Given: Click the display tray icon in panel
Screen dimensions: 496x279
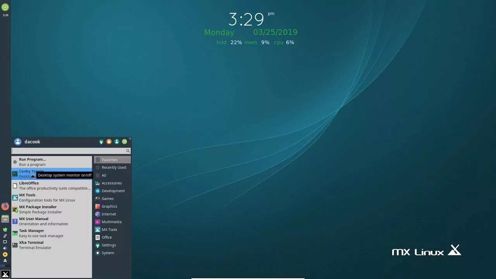Looking at the screenshot, I should click(5, 242).
